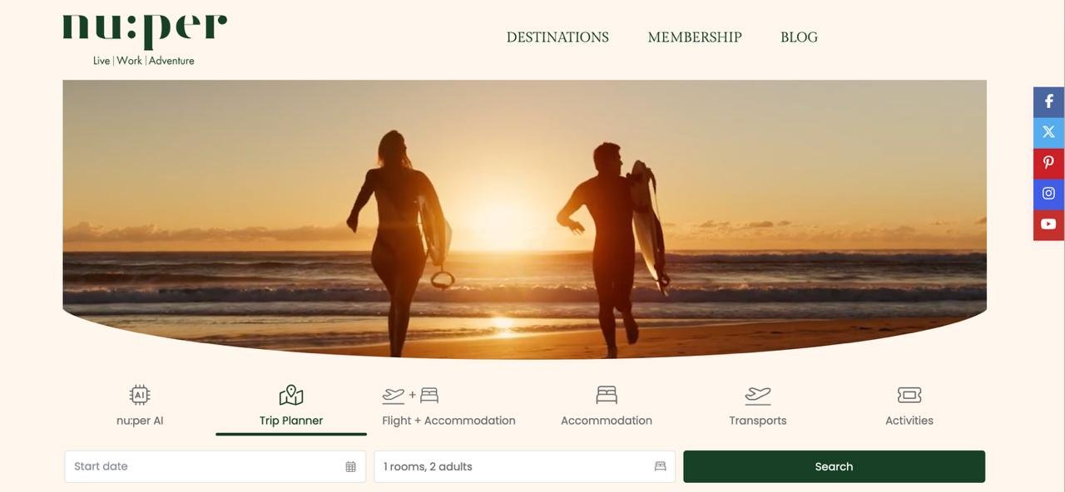The width and height of the screenshot is (1065, 492).
Task: Switch to Flight + Accommodation tab
Action: 448,406
